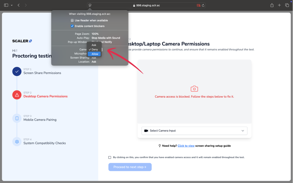Show tab overview icon

(x=287, y=5)
